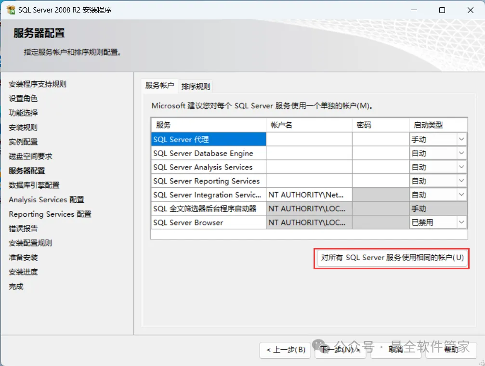The height and width of the screenshot is (366, 485).
Task: Select the SQL Server 代理 service row
Action: pyautogui.click(x=209, y=139)
